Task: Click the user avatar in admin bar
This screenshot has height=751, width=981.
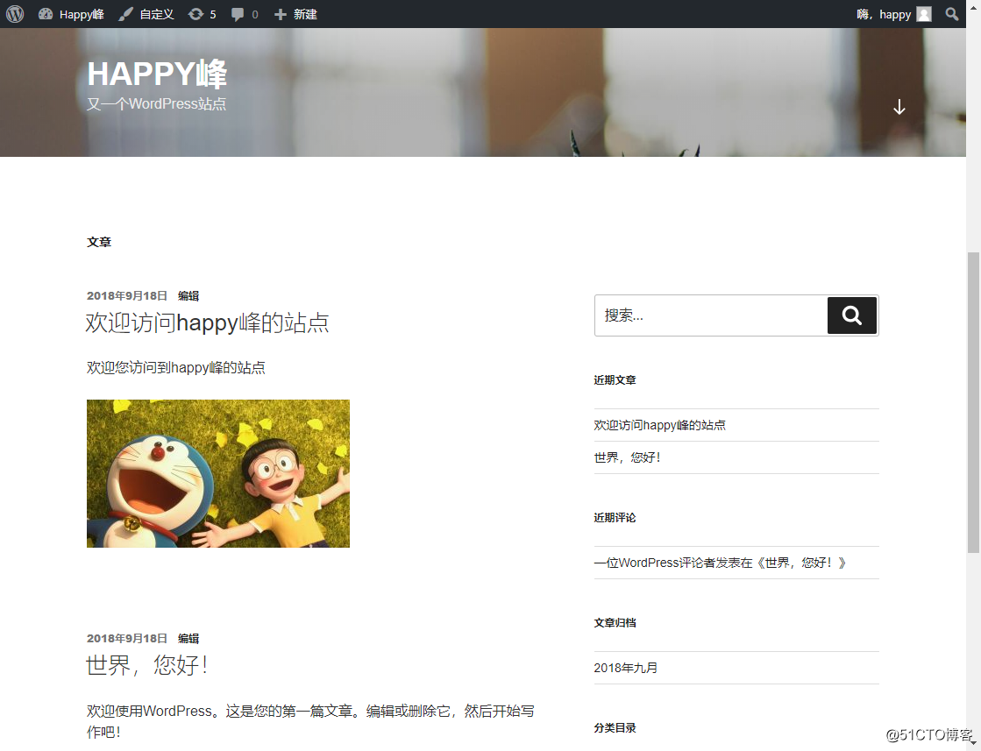Action: pos(924,14)
